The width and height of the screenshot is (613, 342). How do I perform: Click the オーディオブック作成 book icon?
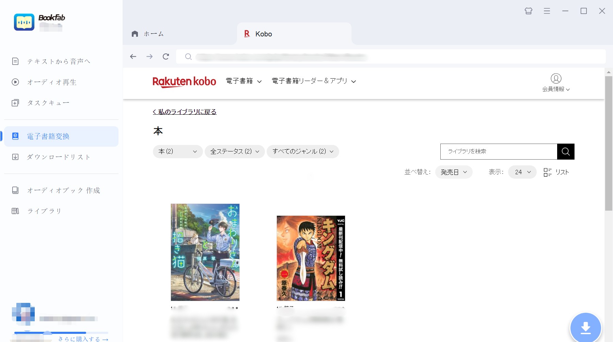click(x=15, y=190)
